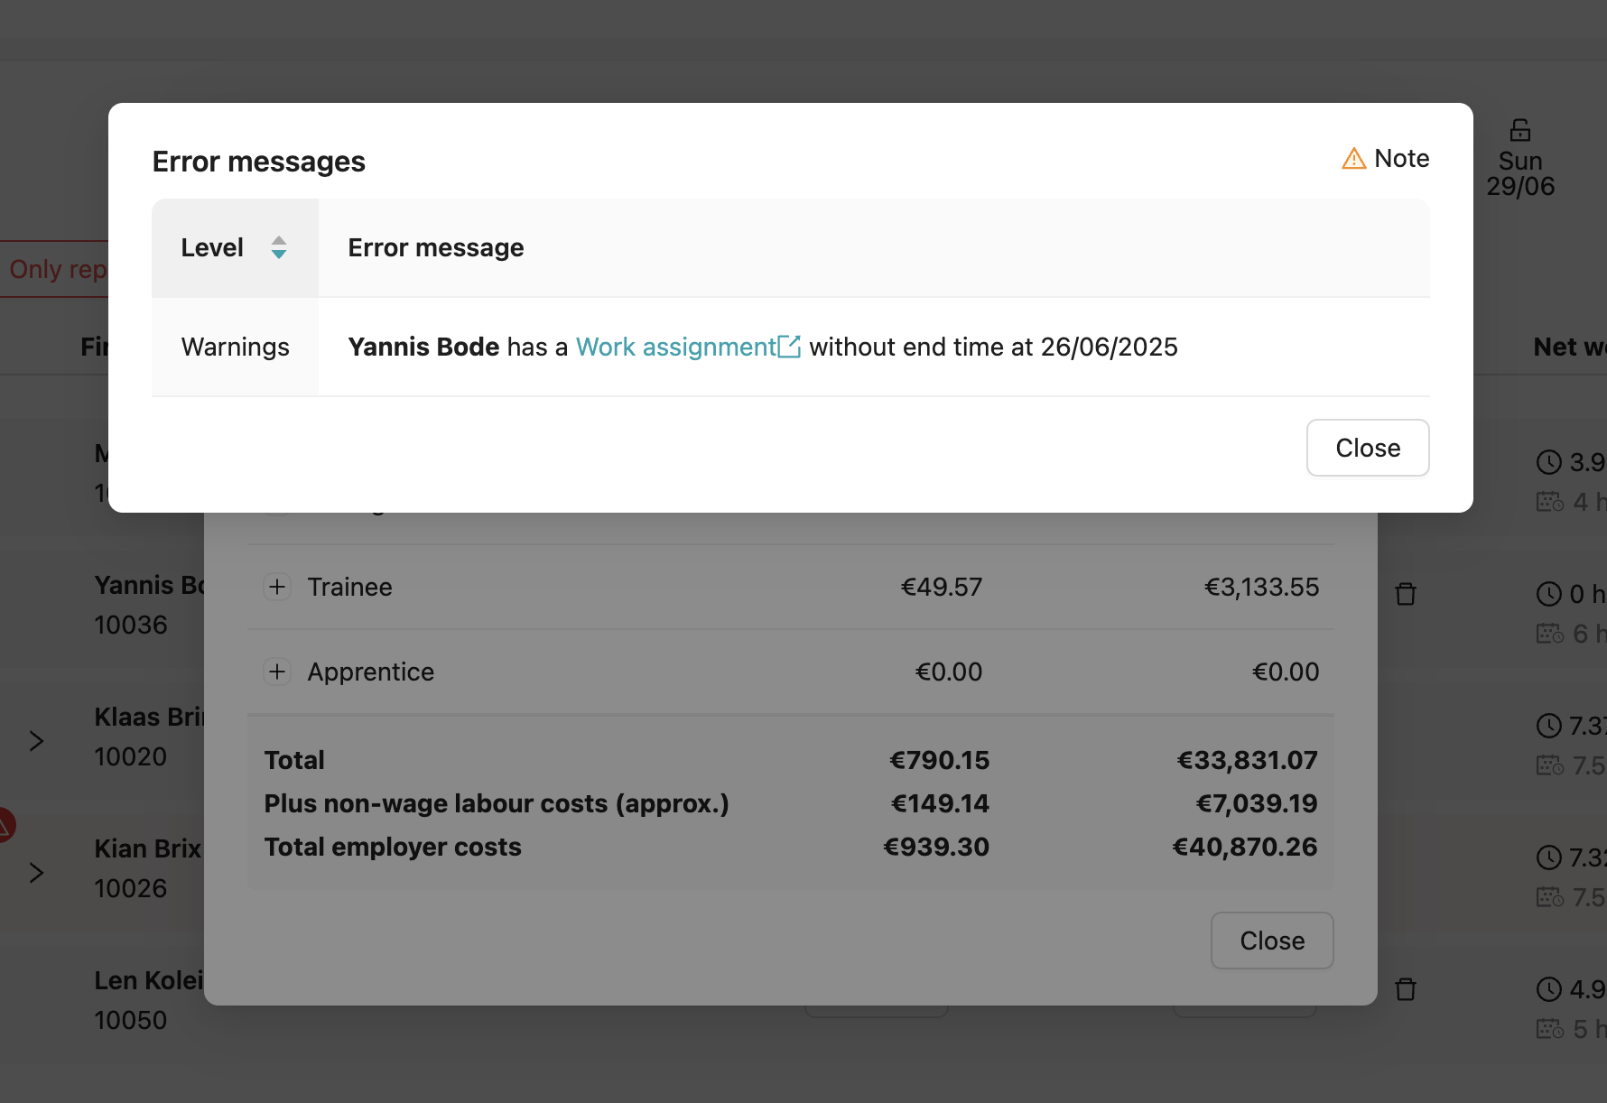Click the clock icon in Len Kolei's row
Screen dimensions: 1607x1103
(x=1549, y=989)
